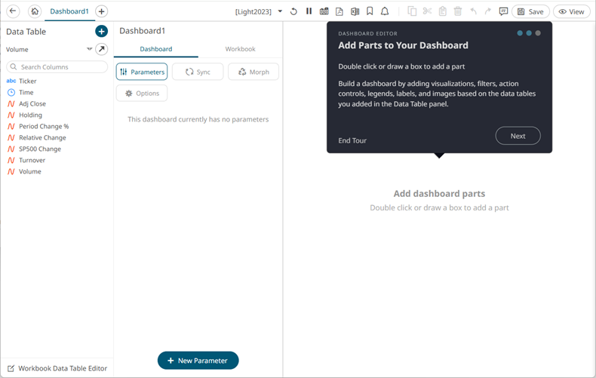
Task: Click the New Parameter button
Action: click(x=198, y=361)
